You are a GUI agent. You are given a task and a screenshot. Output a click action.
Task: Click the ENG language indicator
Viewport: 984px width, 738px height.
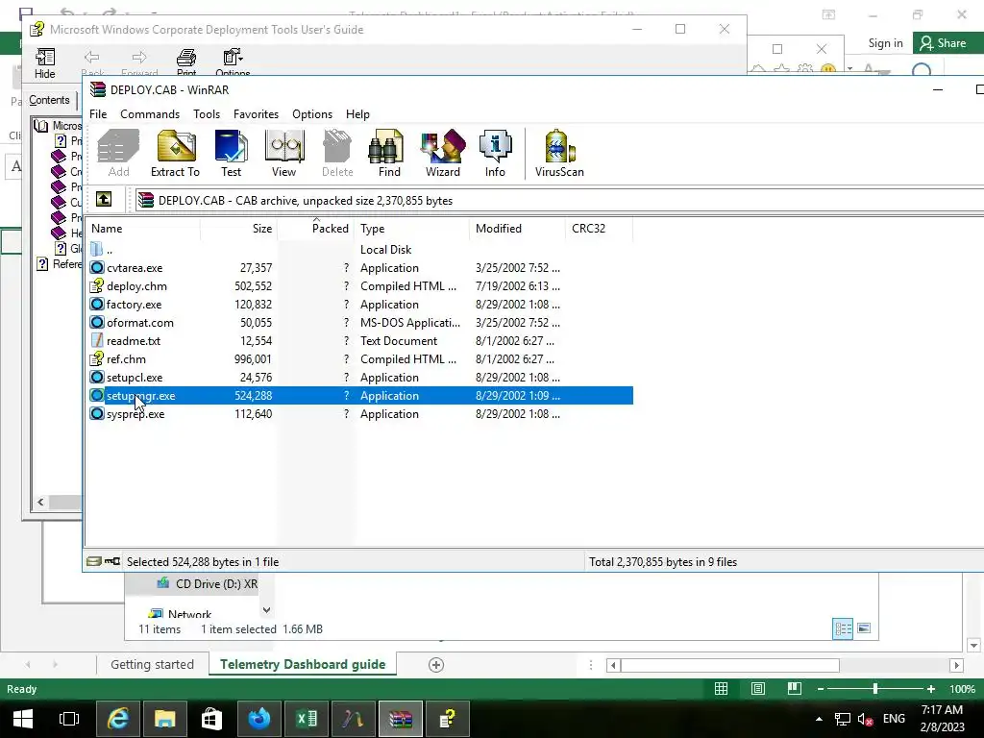894,719
